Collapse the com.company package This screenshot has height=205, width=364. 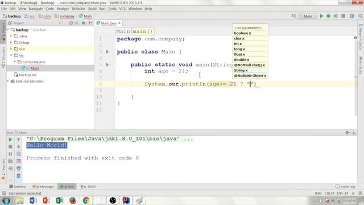tap(15, 62)
